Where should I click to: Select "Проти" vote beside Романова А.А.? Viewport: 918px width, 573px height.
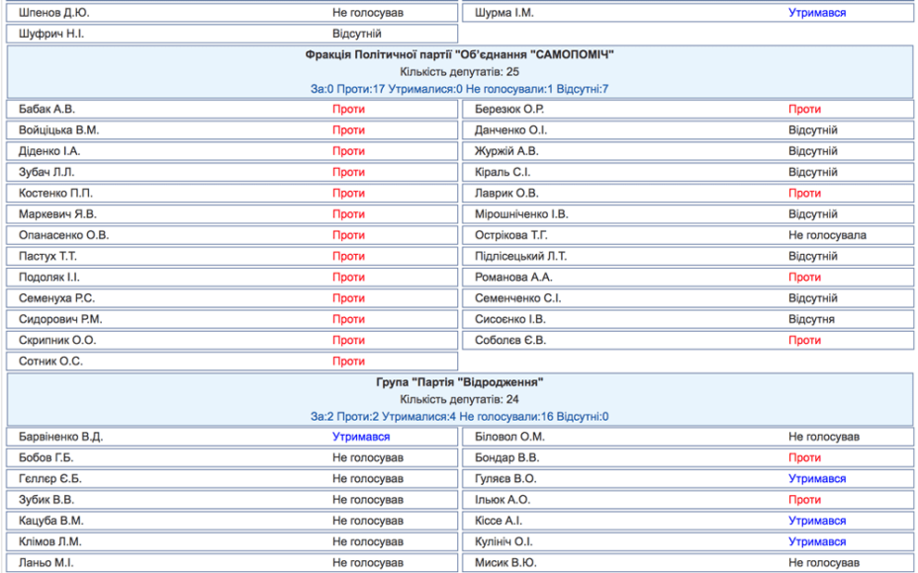804,278
